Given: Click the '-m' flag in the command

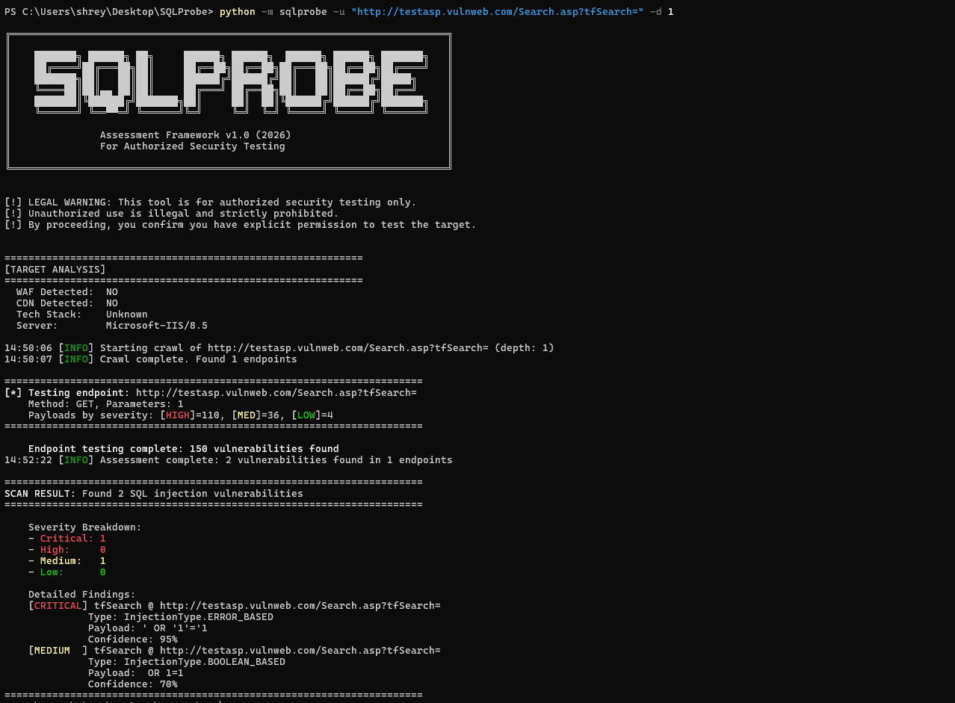Looking at the screenshot, I should click(268, 12).
